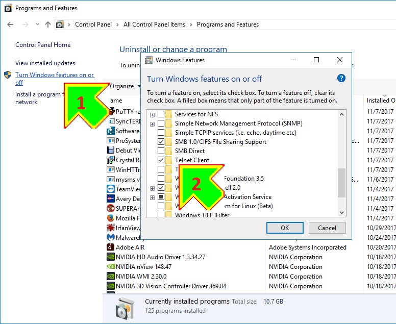Select the Software program icon with blue box
This screenshot has height=324, width=396.
111,131
